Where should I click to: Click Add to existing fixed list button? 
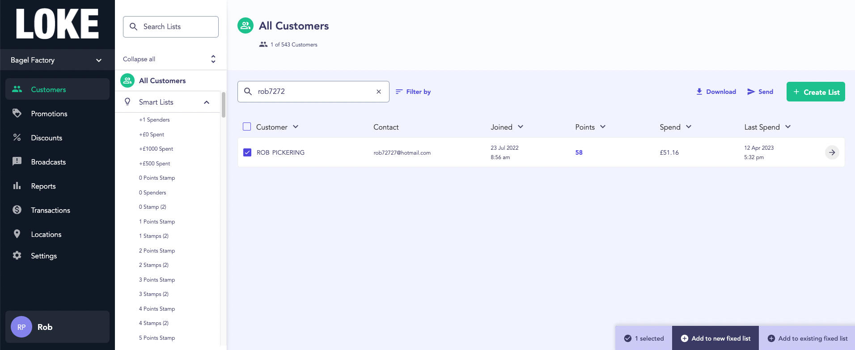click(807, 338)
